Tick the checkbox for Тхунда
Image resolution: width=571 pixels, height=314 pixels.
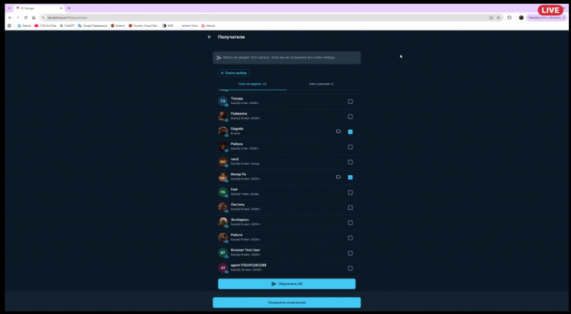tap(350, 102)
